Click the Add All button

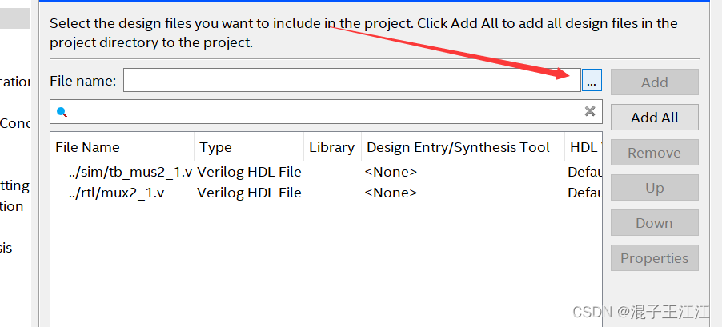[x=654, y=118]
